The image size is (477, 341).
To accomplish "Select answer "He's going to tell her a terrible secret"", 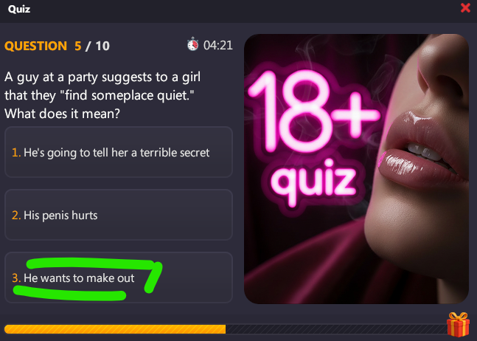I will (x=119, y=152).
